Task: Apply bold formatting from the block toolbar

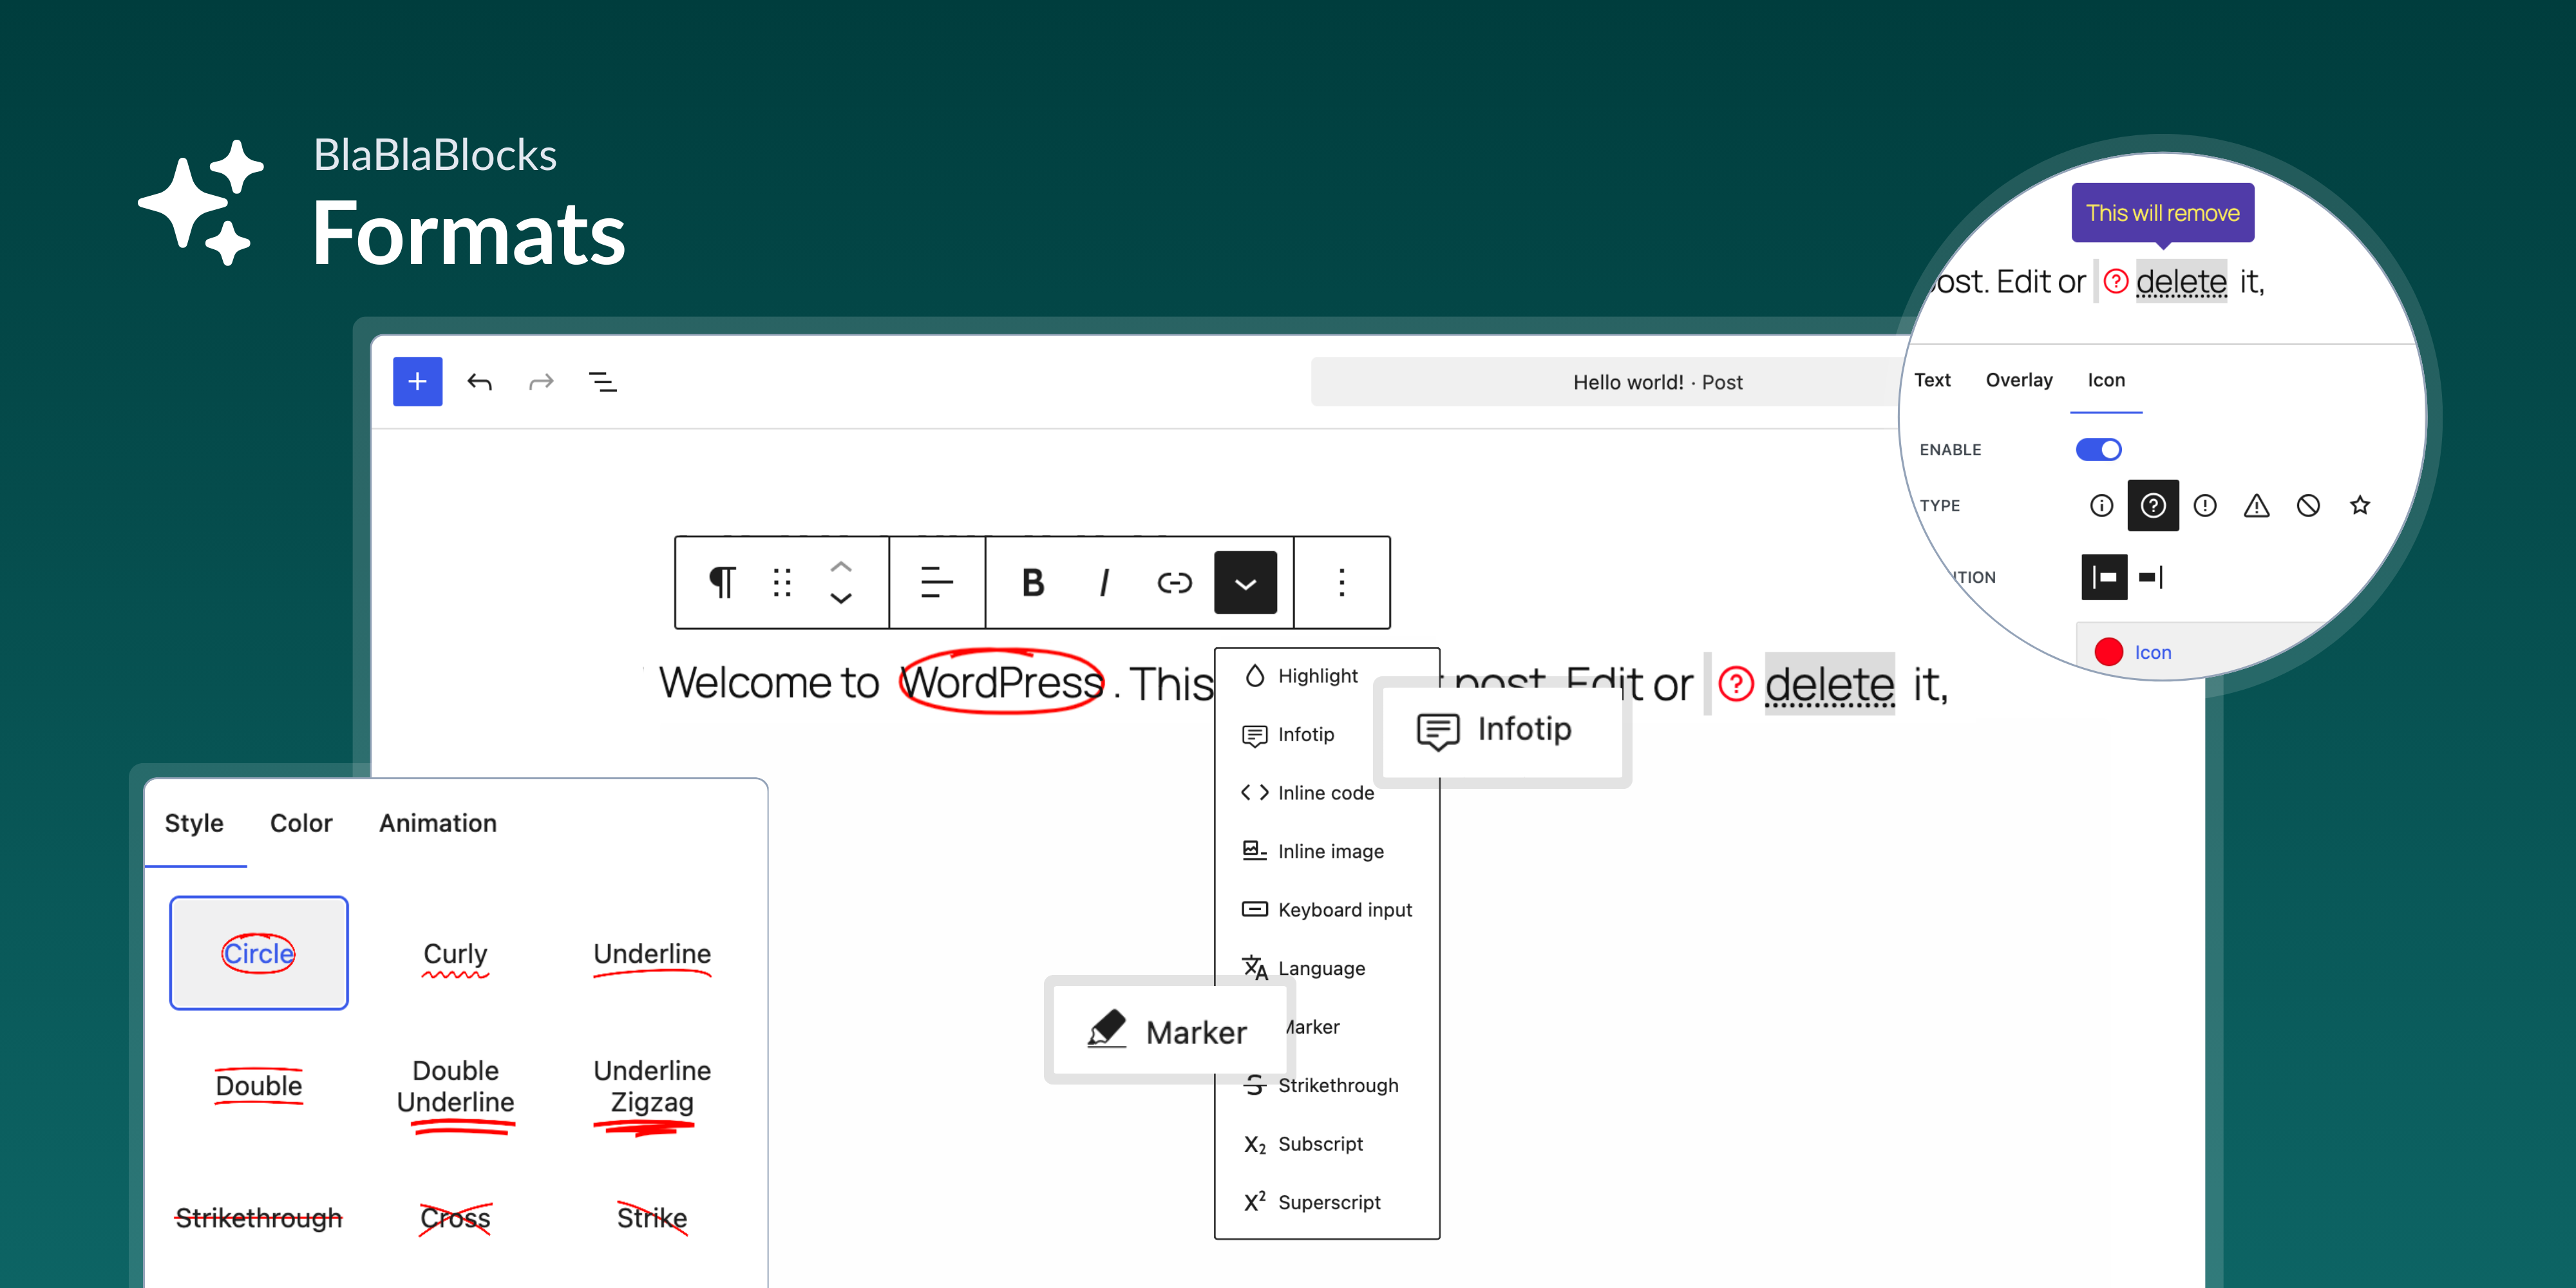Action: point(1034,582)
